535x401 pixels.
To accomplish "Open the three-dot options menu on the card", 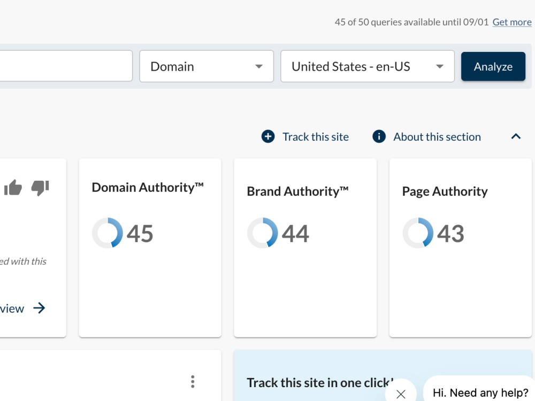I will point(193,382).
